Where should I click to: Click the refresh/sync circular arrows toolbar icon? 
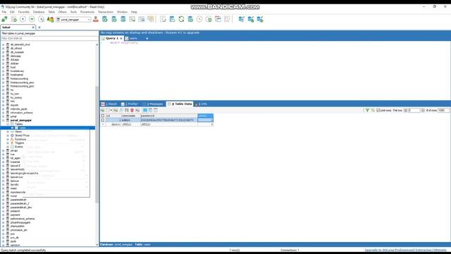click(x=181, y=19)
